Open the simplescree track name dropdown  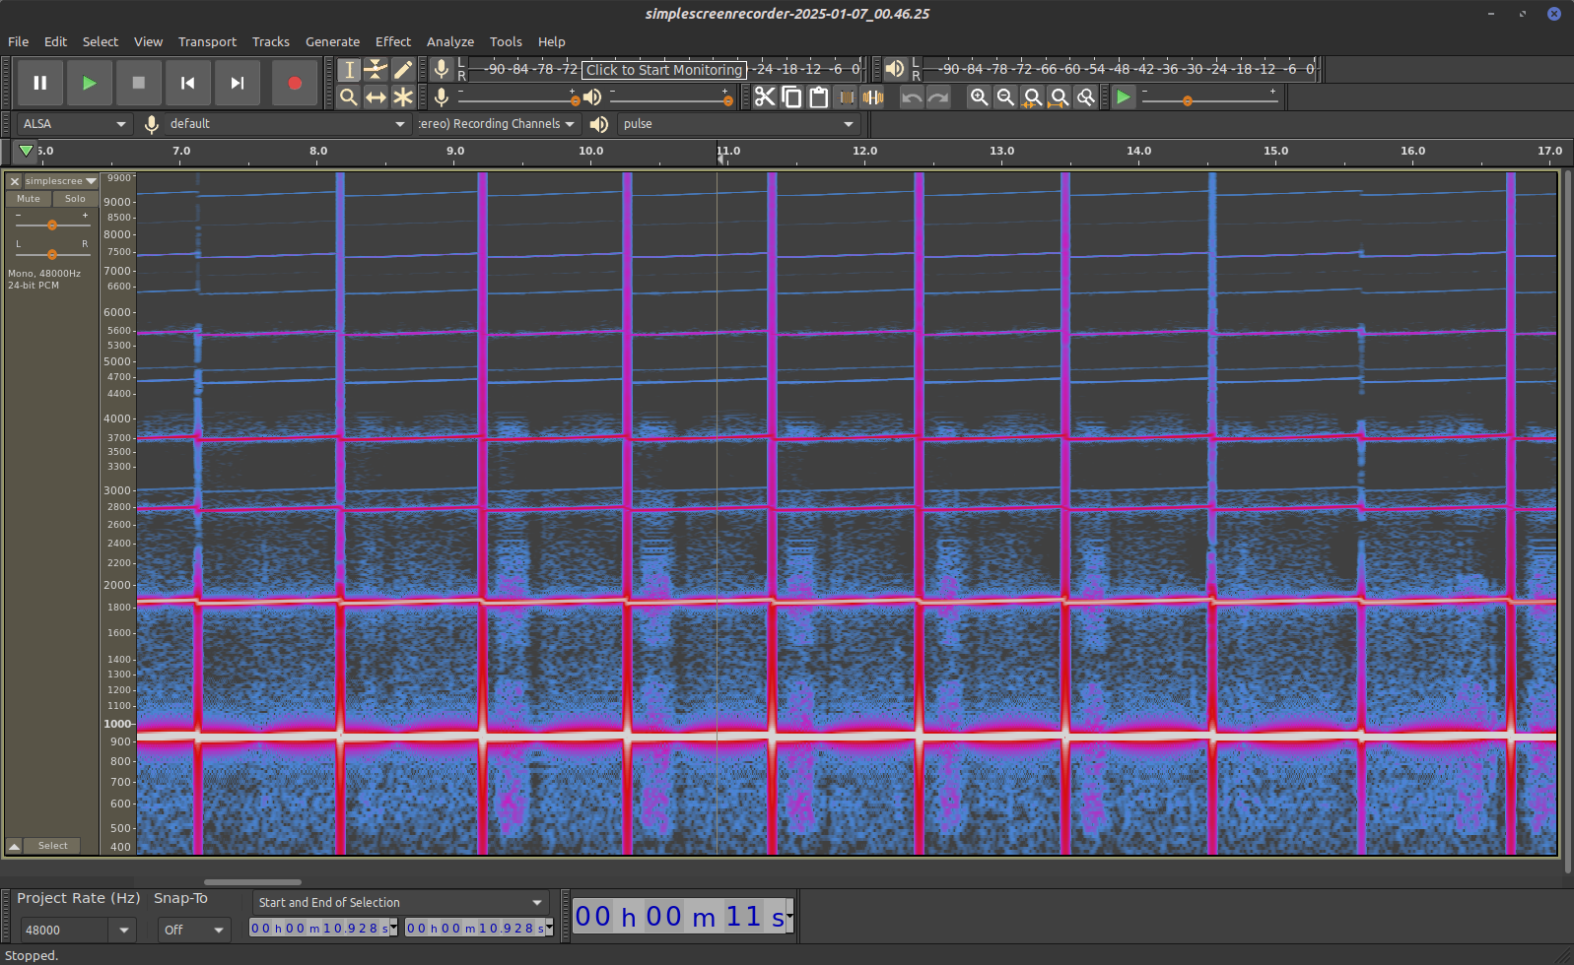[x=61, y=181]
